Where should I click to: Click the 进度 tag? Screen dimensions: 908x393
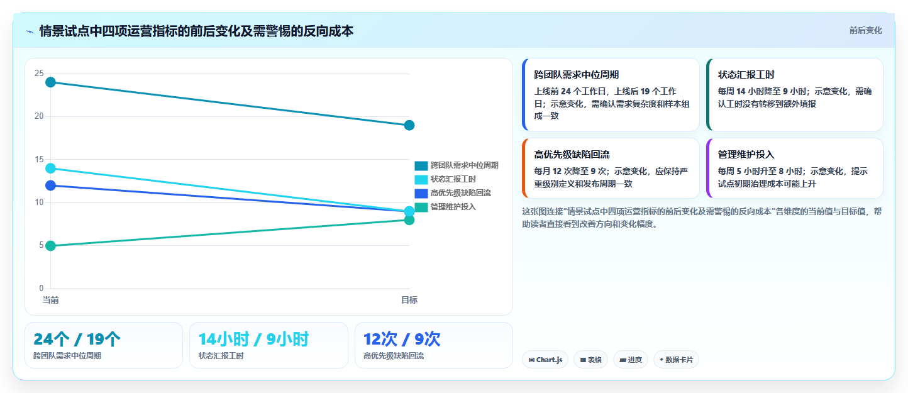point(631,360)
